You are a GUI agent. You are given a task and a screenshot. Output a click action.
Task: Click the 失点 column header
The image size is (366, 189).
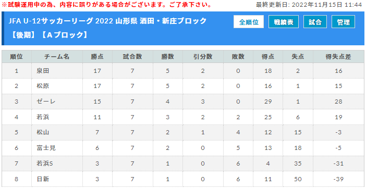pos(298,57)
